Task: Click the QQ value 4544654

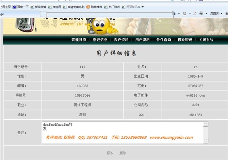Action: (195, 115)
